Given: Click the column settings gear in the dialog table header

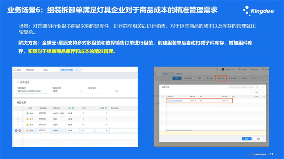Looking at the screenshot, I should pos(264,97).
